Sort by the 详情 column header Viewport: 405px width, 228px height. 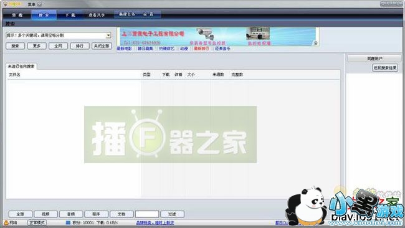[178, 75]
